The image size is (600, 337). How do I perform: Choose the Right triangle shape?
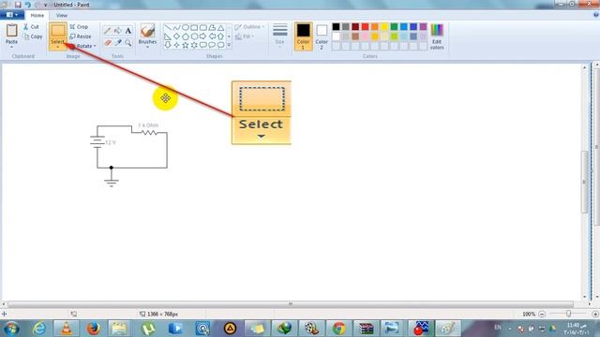(x=168, y=37)
